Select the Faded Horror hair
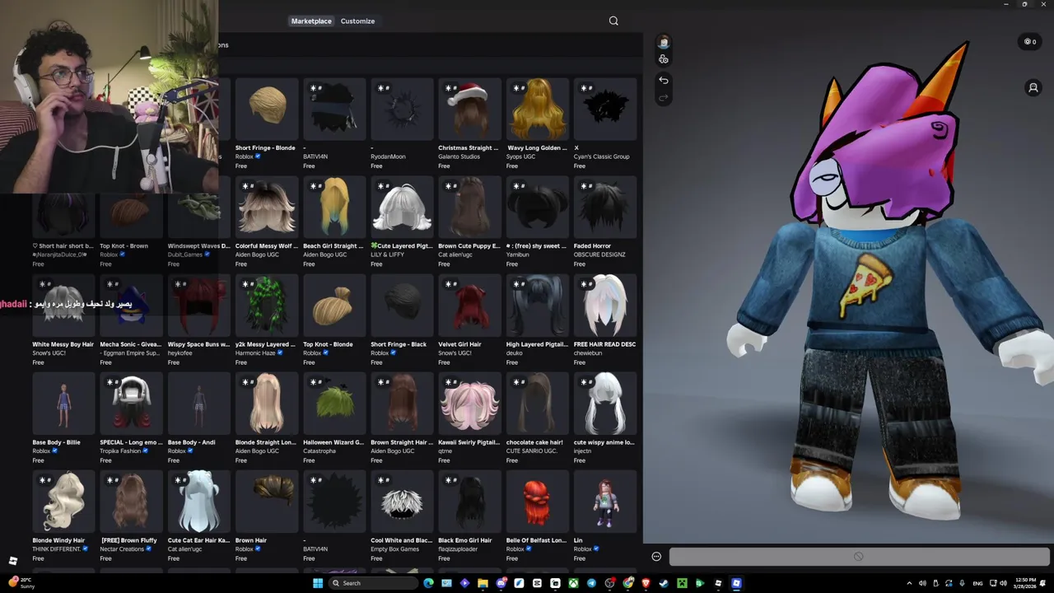The width and height of the screenshot is (1054, 593). tap(604, 208)
